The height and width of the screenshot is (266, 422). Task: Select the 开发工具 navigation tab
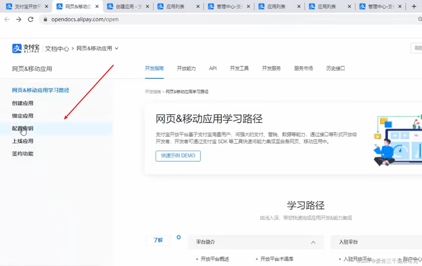coord(239,68)
